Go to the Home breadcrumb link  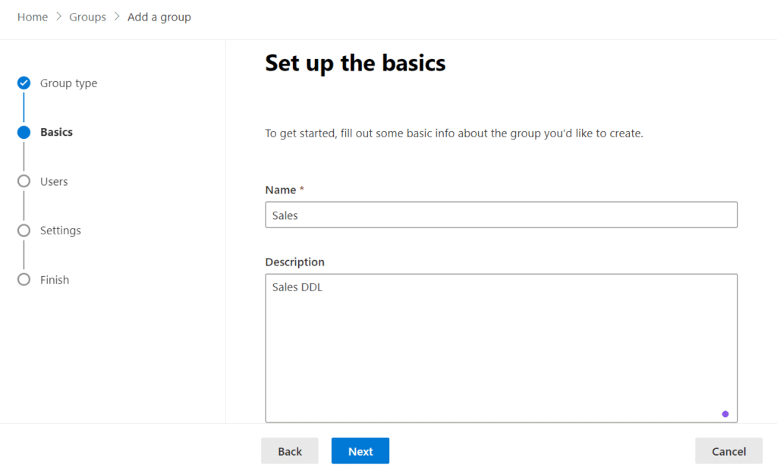(x=33, y=17)
